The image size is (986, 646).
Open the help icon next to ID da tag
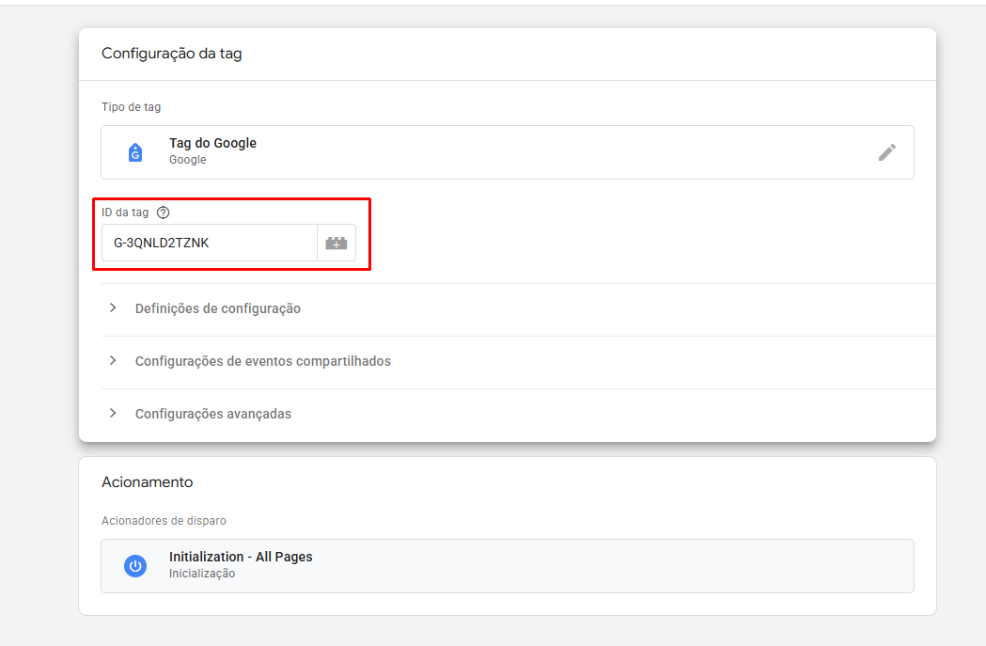[x=163, y=213]
